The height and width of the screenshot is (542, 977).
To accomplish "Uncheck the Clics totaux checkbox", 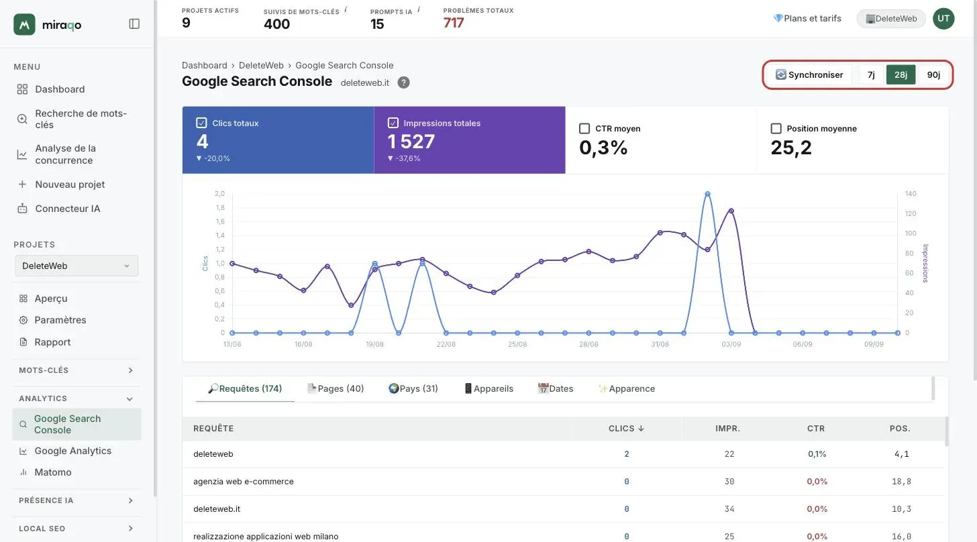I will click(201, 123).
